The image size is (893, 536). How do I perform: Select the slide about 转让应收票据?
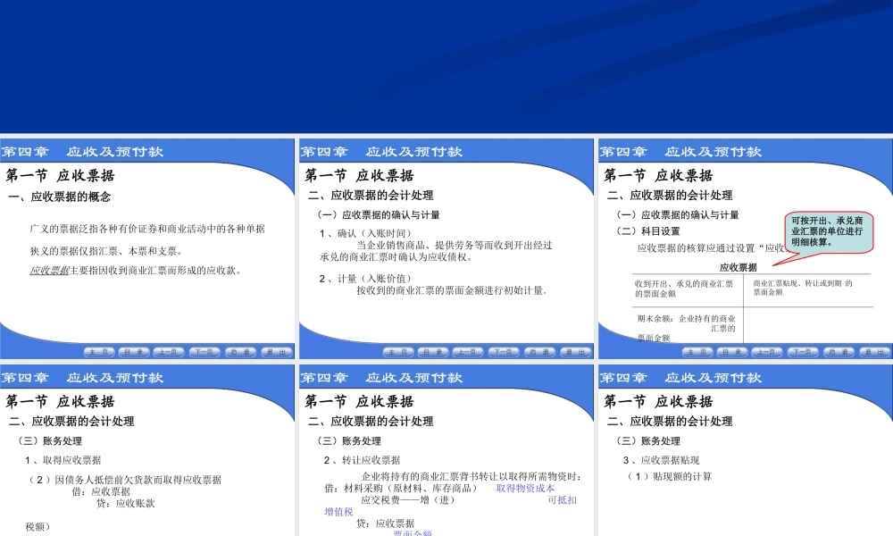coord(446,447)
